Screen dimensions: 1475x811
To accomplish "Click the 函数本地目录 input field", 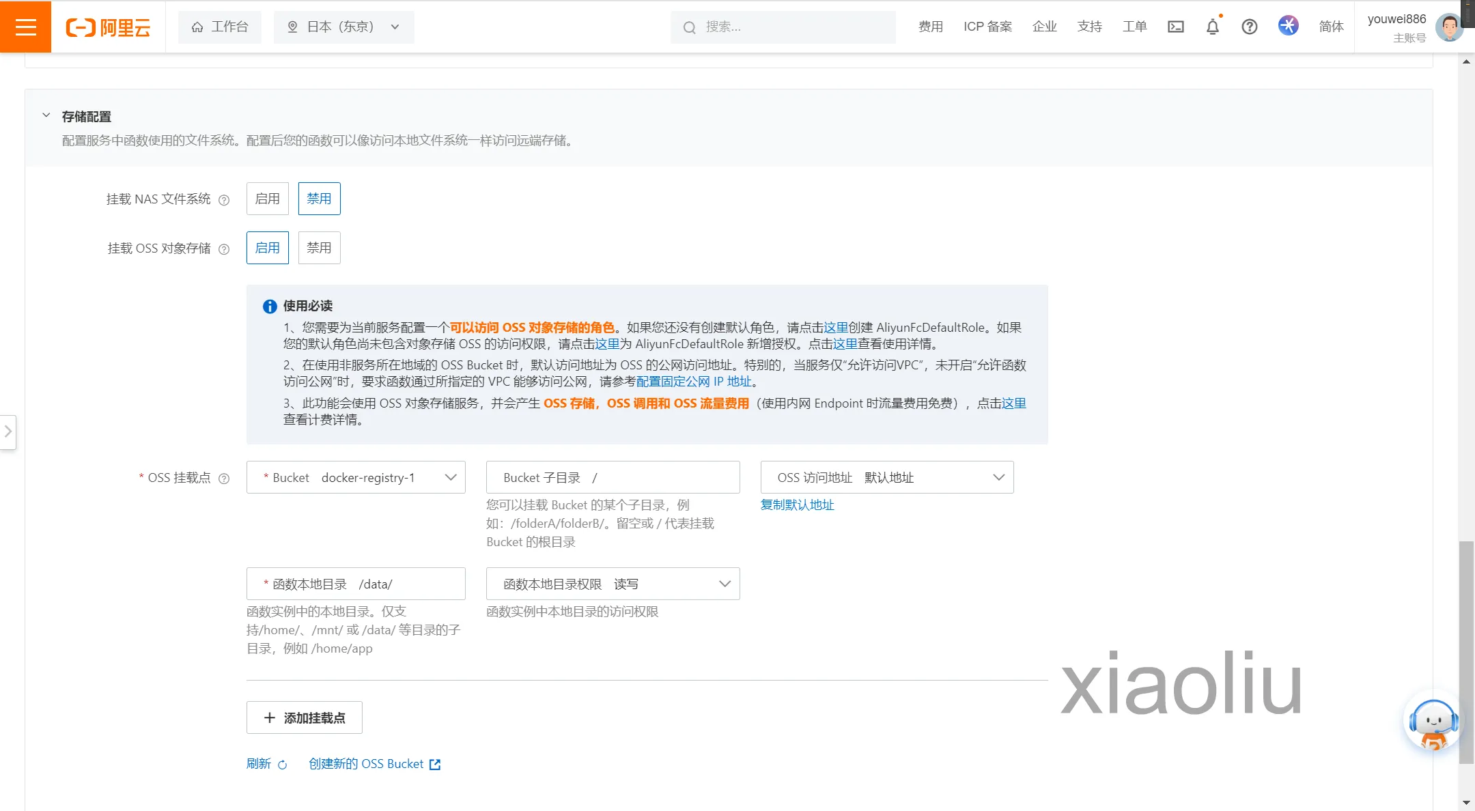I will point(356,584).
